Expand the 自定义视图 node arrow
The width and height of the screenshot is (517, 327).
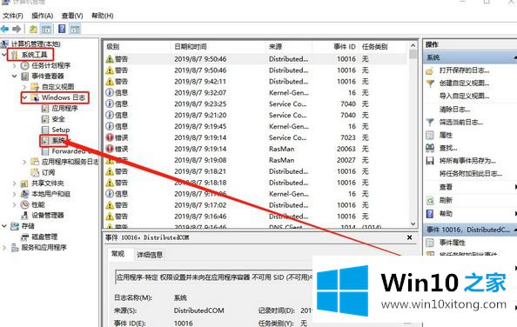(x=24, y=87)
